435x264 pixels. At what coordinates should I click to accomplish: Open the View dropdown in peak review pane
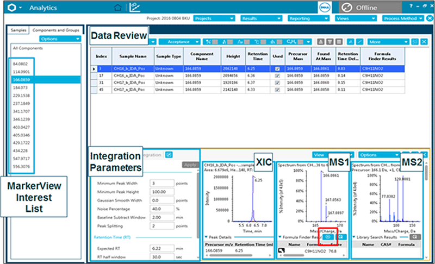(333, 155)
